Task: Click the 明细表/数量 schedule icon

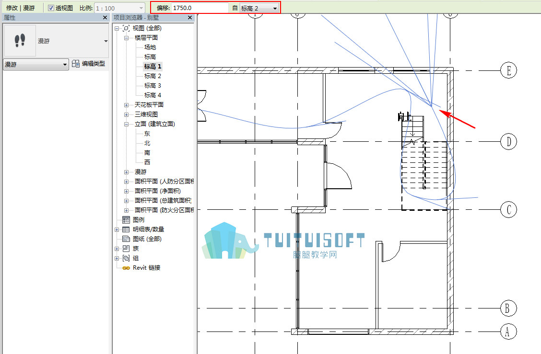Action: 126,229
